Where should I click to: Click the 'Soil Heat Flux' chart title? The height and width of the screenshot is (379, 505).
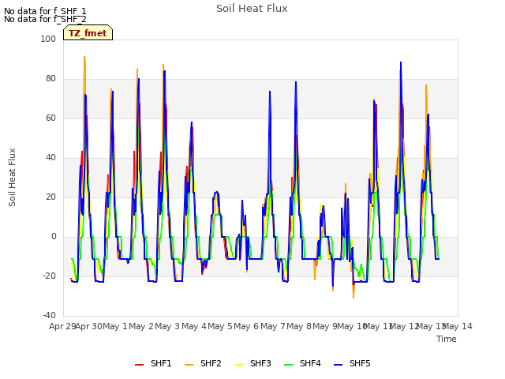(252, 9)
